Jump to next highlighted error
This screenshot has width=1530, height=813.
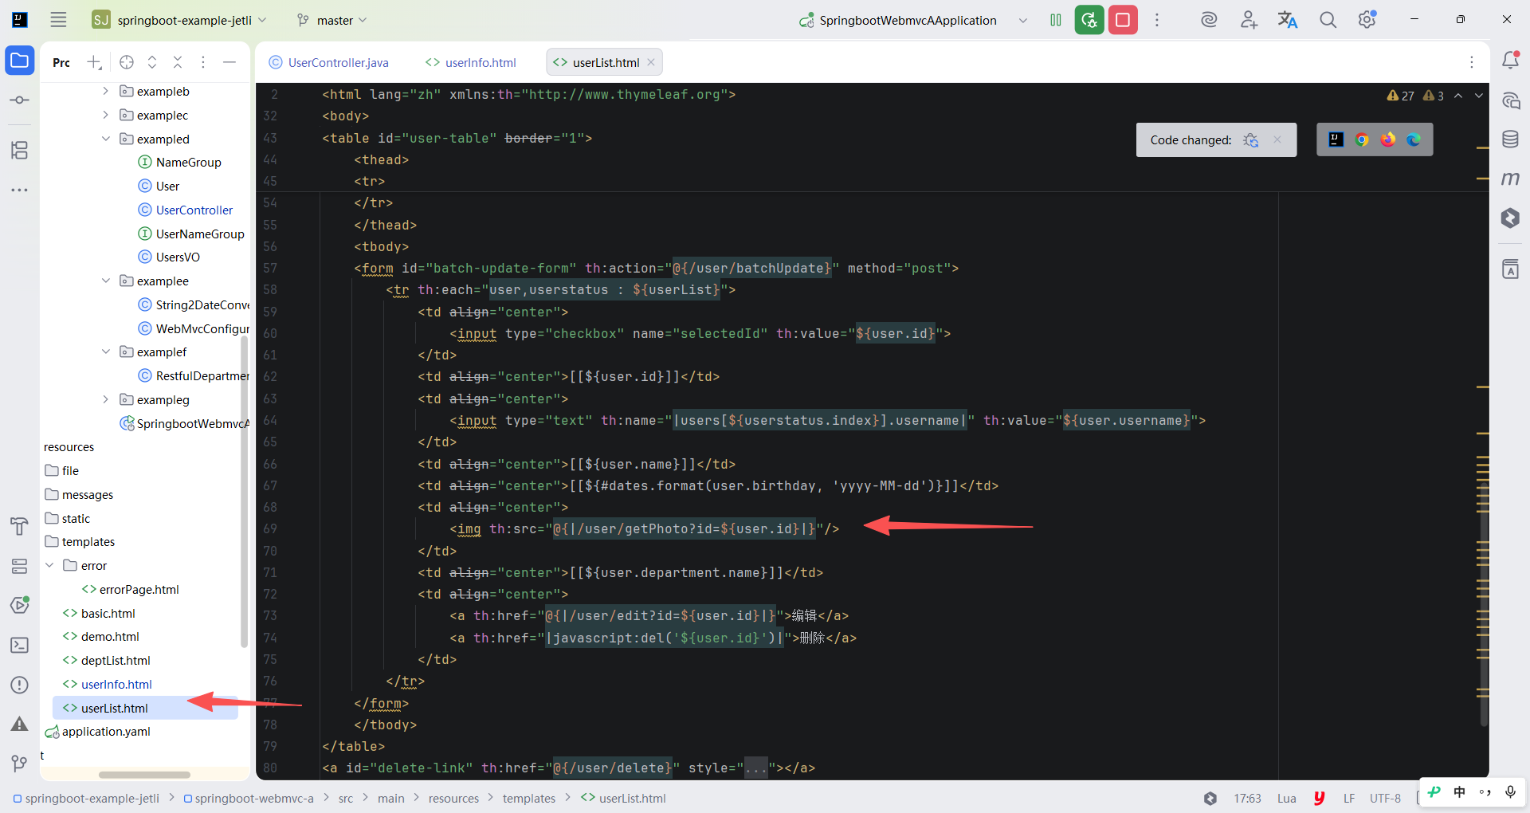tap(1479, 96)
